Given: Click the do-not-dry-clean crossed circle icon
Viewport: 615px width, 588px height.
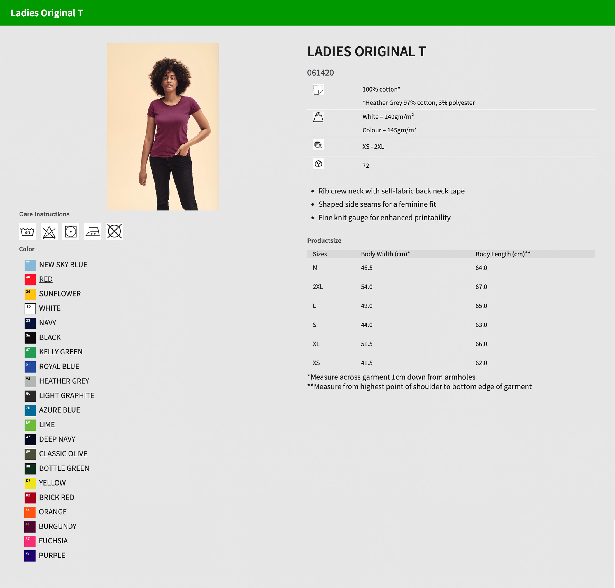Looking at the screenshot, I should point(115,232).
